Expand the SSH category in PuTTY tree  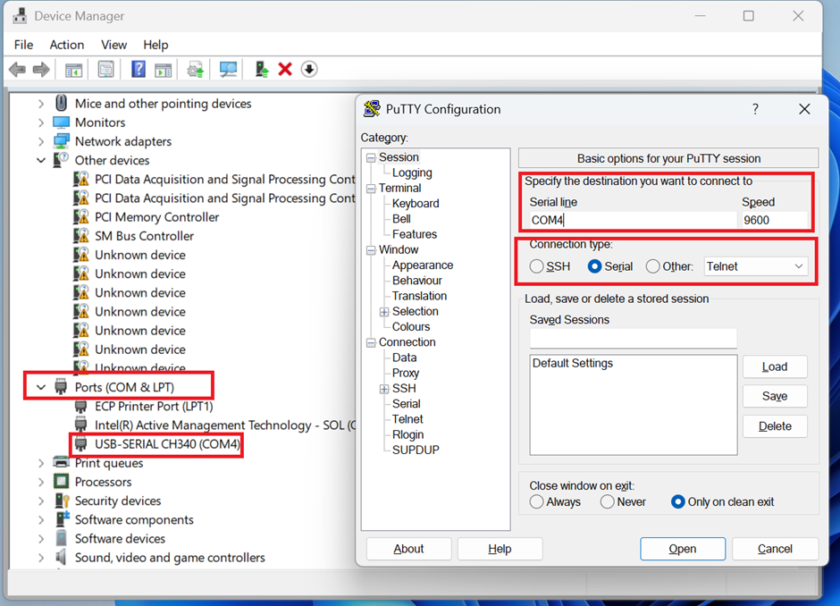384,389
